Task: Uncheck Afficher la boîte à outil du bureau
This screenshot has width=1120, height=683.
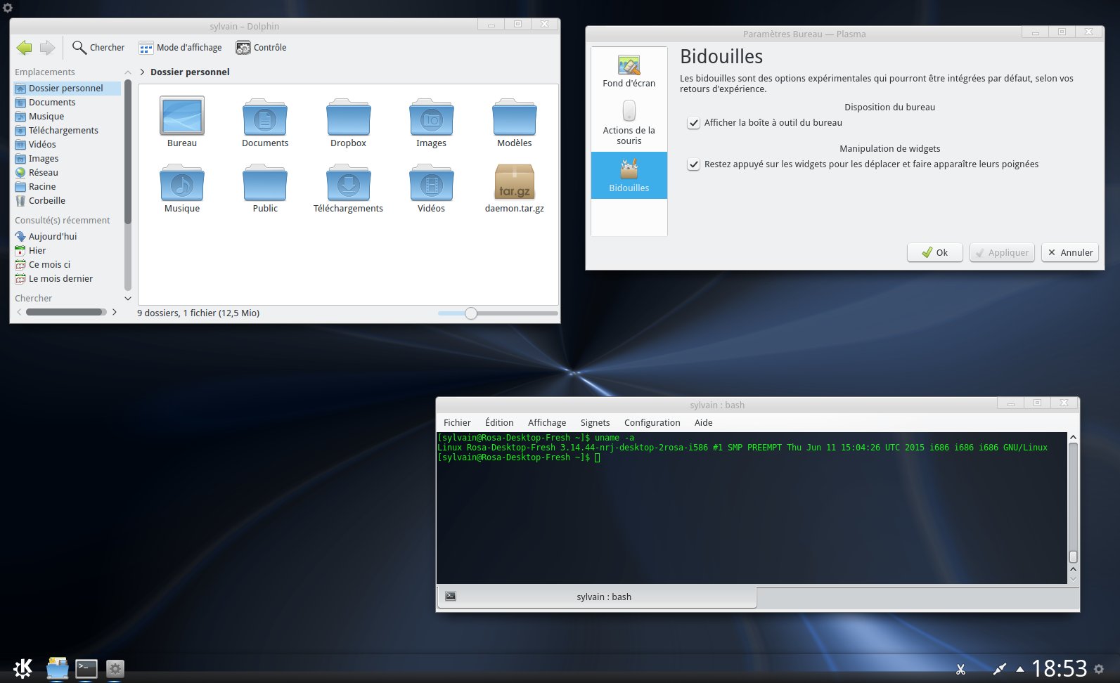Action: tap(694, 123)
